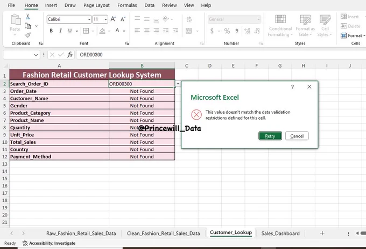Screen dimensions: 366x249
Task: Toggle Underline formatting
Action: tap(70, 31)
